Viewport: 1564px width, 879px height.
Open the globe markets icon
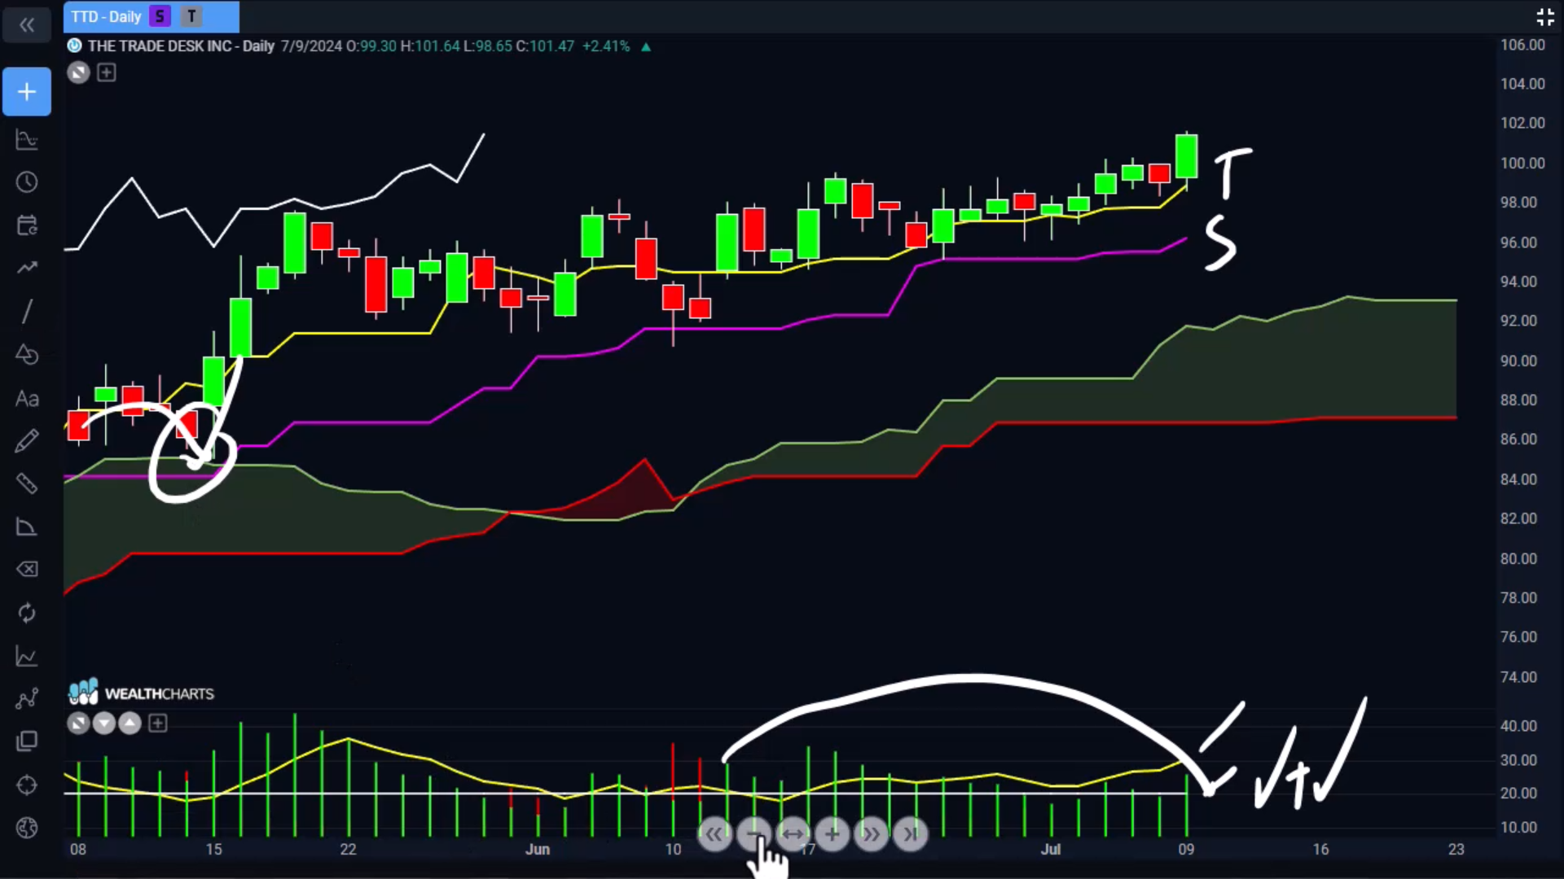pos(27,828)
